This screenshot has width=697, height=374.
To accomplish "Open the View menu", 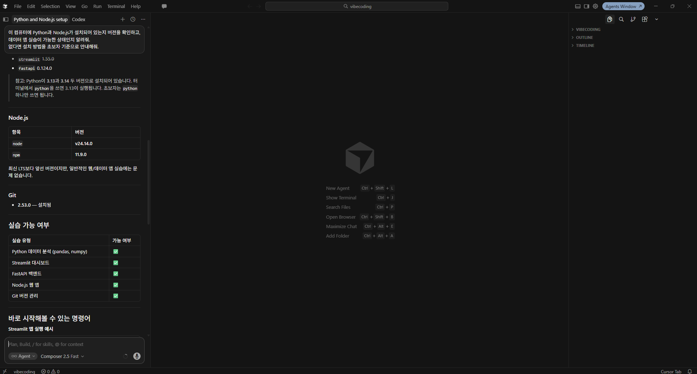I will point(71,6).
